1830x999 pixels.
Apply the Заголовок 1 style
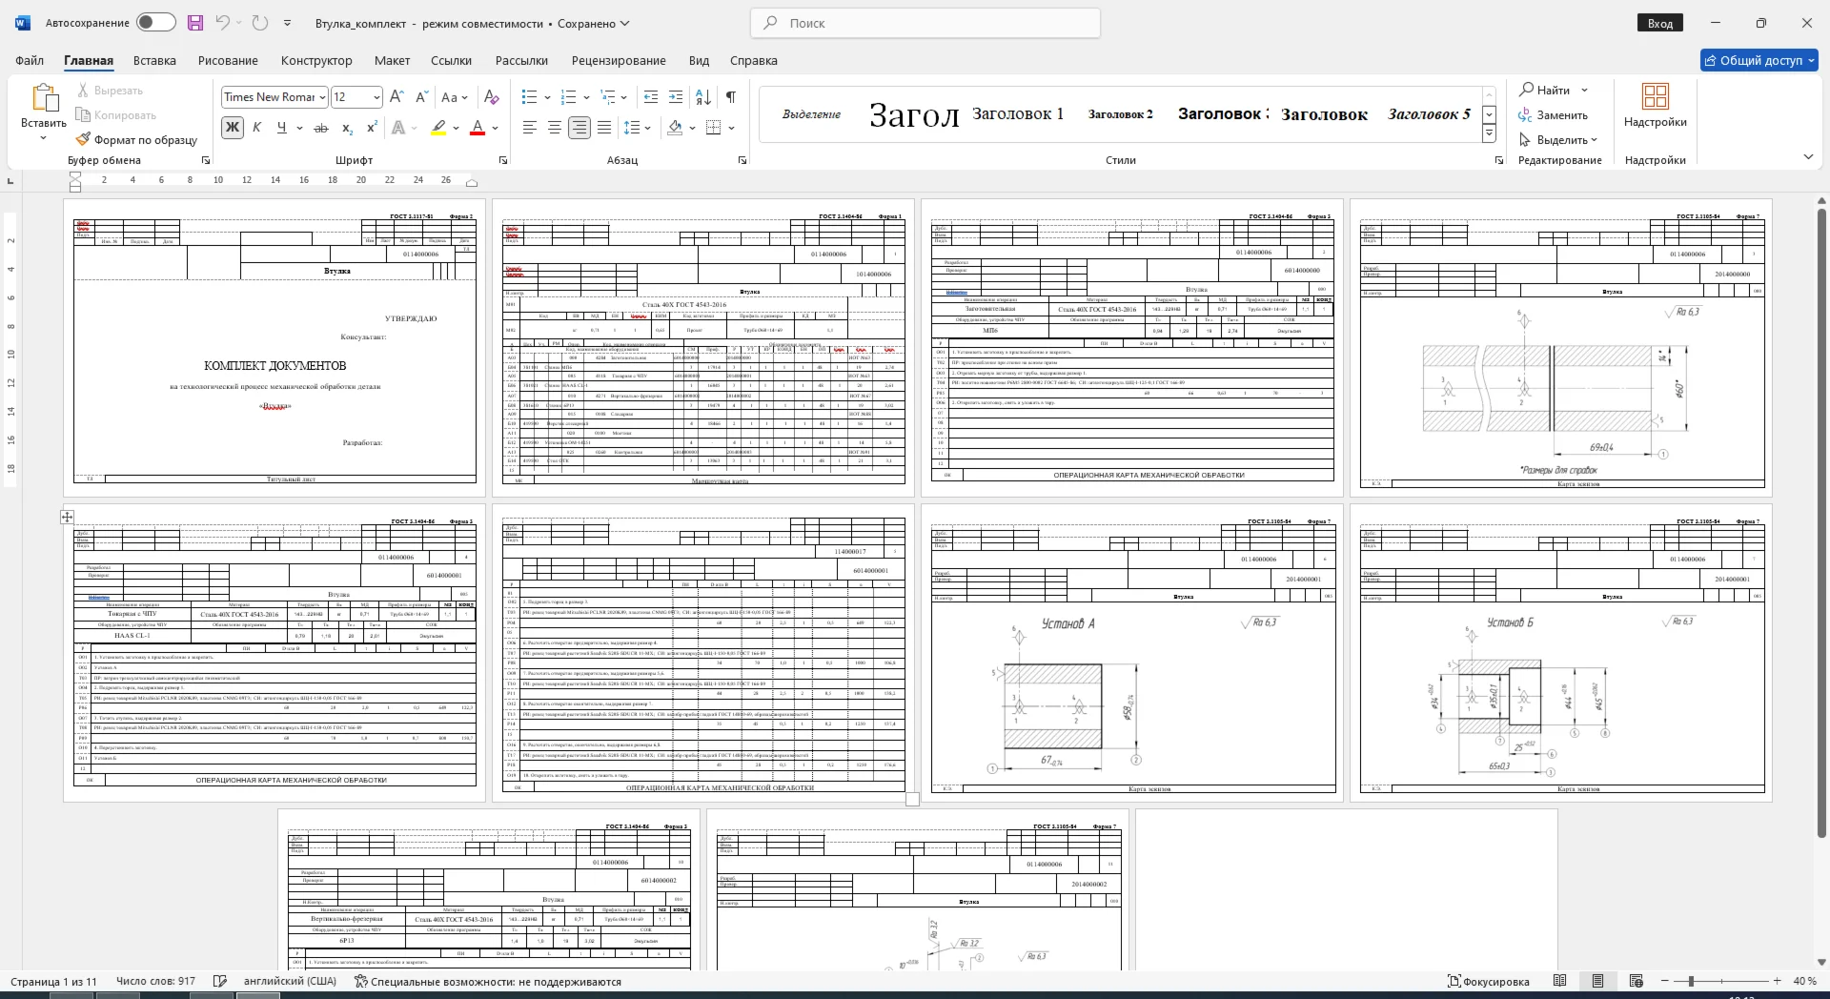[x=1018, y=113]
